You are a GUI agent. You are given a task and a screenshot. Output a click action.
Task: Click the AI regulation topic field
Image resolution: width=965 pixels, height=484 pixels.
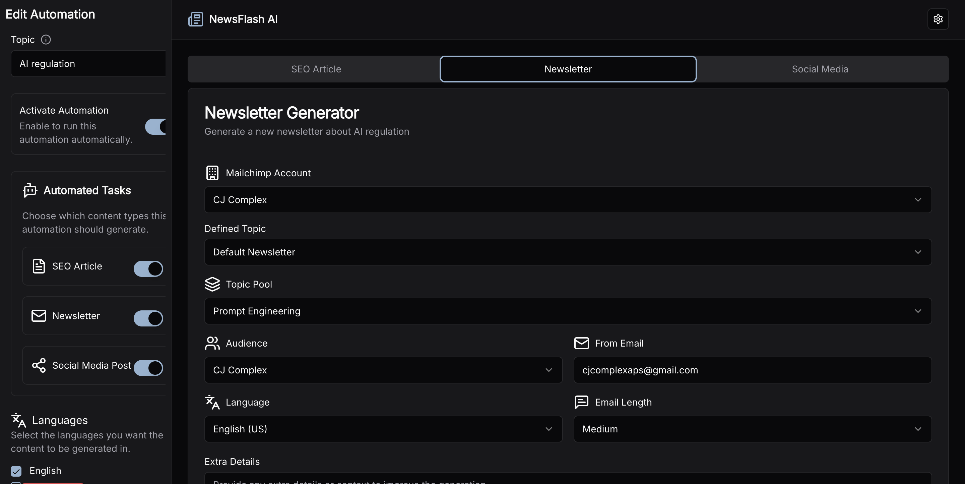click(x=88, y=64)
